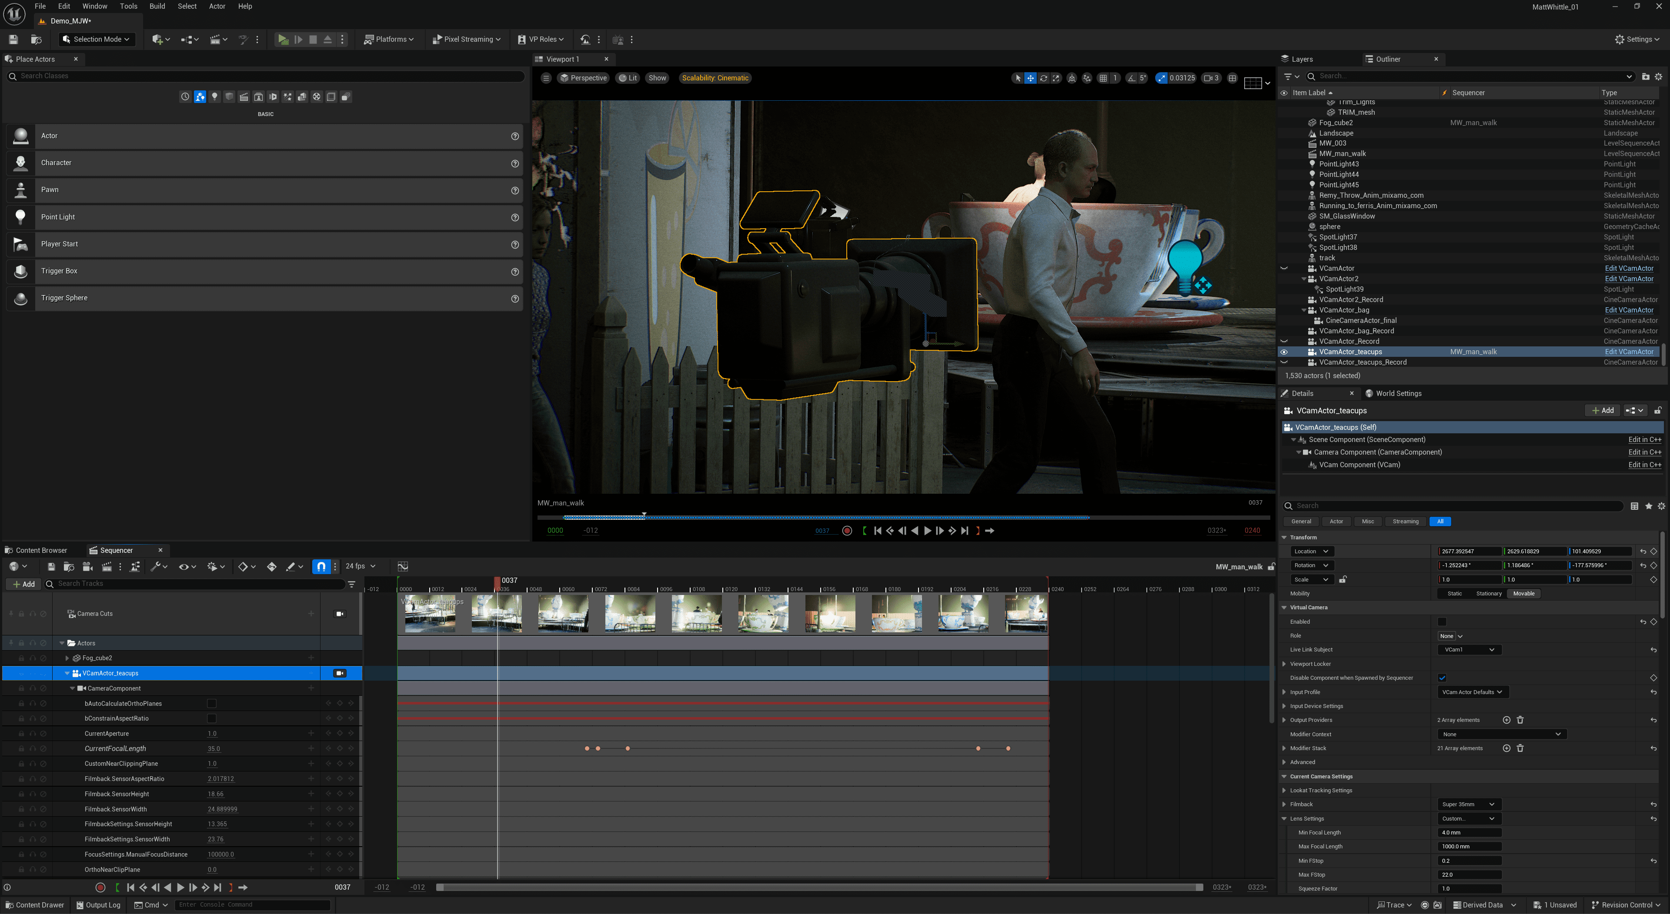Viewport: 1670px width, 914px height.
Task: Click the Lights category icon in Place Actors
Action: tap(214, 96)
